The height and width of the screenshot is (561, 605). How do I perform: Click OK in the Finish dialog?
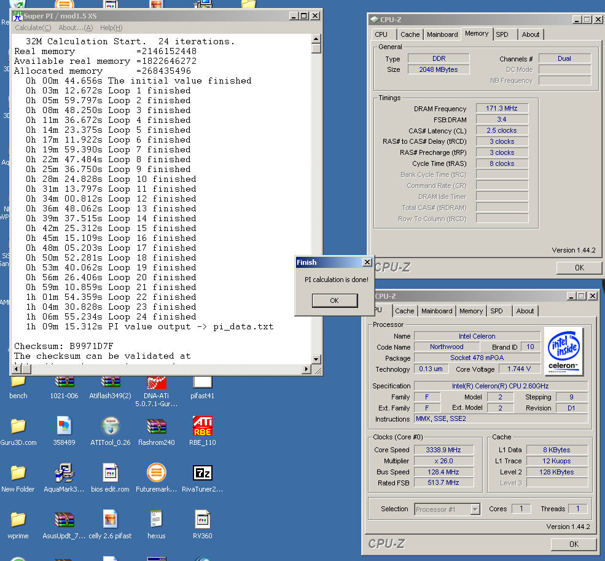coord(335,300)
